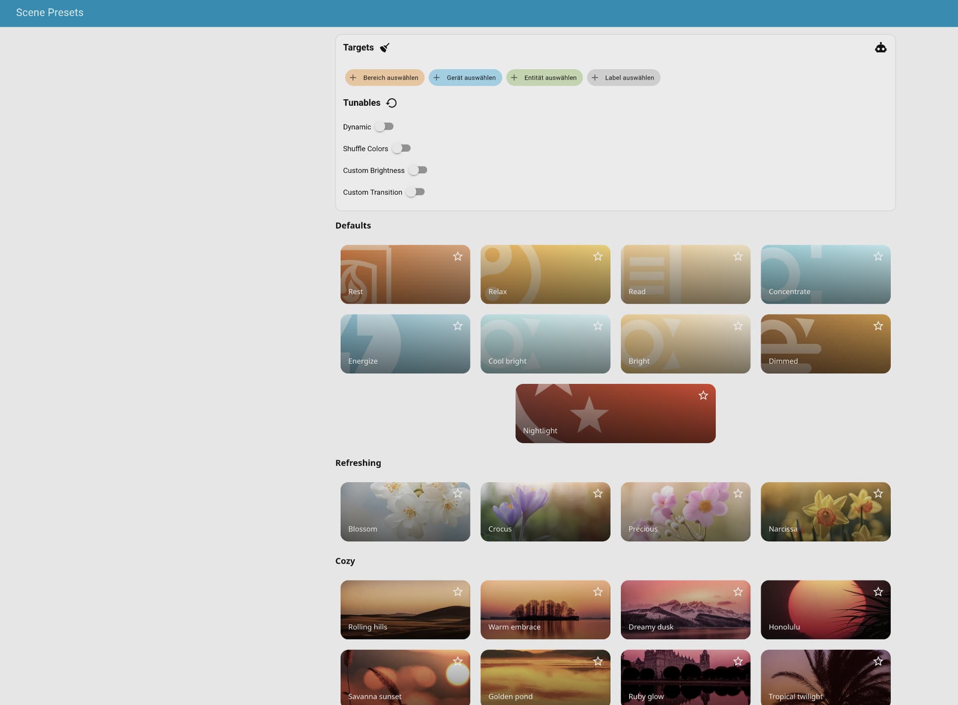This screenshot has width=958, height=705.
Task: Open Label auswählen picker
Action: (623, 78)
